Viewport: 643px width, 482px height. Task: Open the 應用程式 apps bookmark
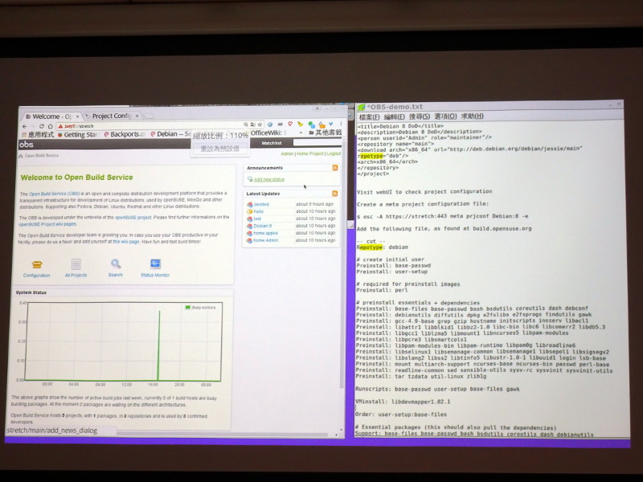click(38, 135)
